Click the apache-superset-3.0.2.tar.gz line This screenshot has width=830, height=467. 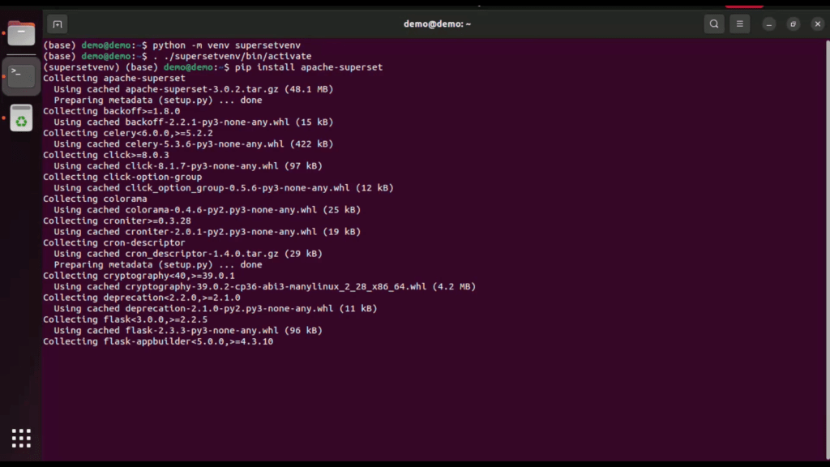[x=194, y=89]
